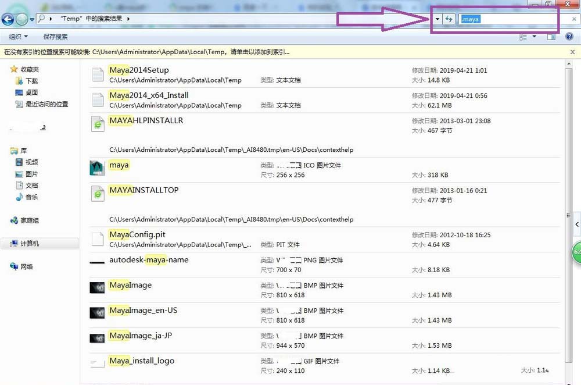Click the index warning info bar text
581x385 pixels.
(x=147, y=52)
